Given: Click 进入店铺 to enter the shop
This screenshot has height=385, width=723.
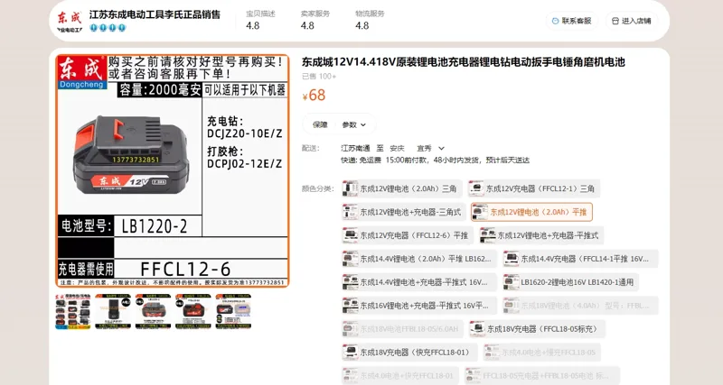Looking at the screenshot, I should coord(631,21).
